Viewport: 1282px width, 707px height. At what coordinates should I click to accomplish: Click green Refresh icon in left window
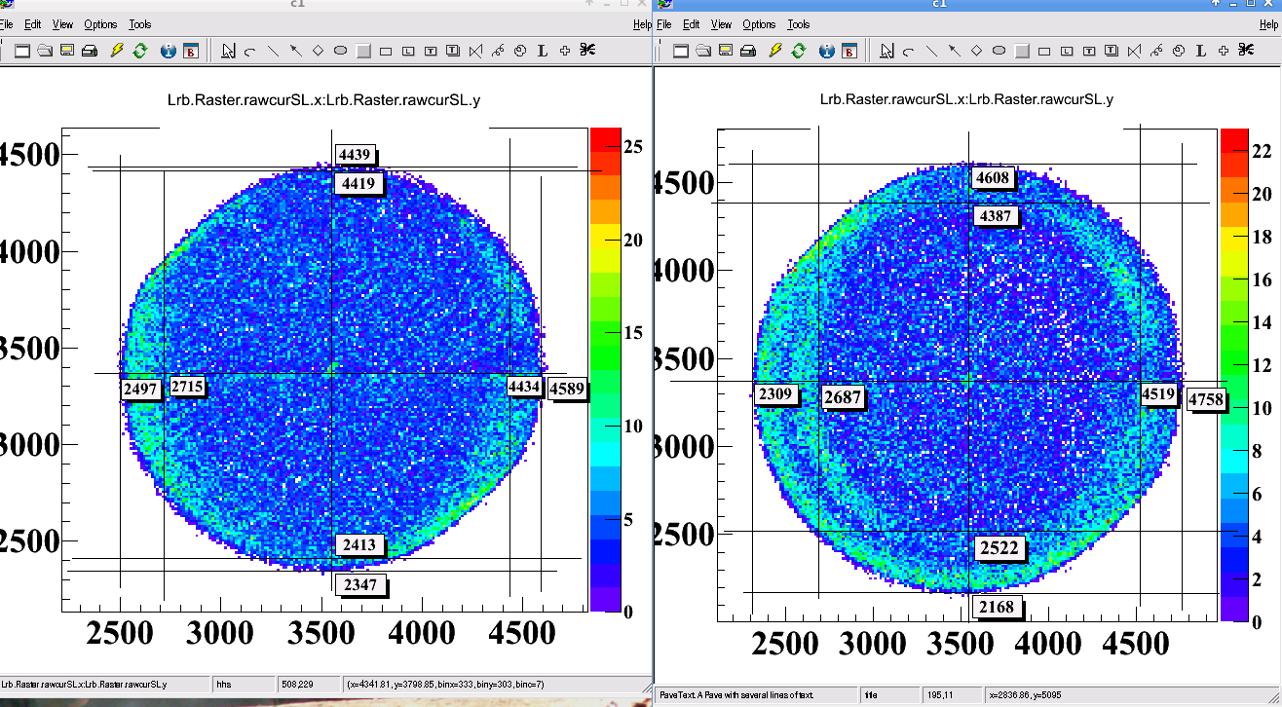[x=140, y=51]
